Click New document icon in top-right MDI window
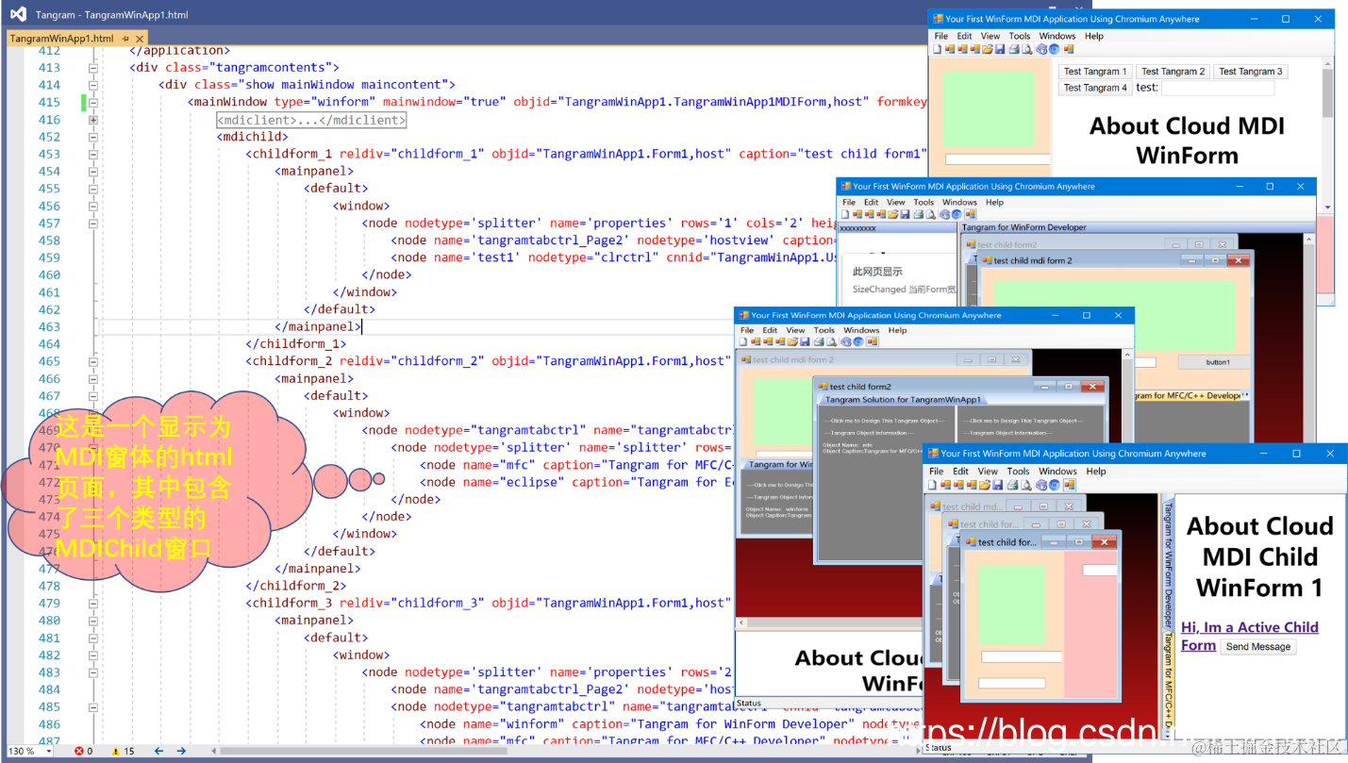 (937, 49)
